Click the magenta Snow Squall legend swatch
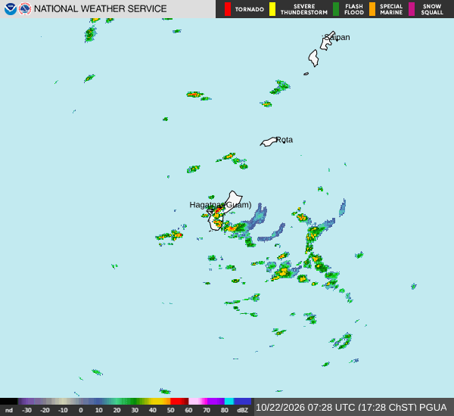This screenshot has width=454, height=416. coord(412,9)
